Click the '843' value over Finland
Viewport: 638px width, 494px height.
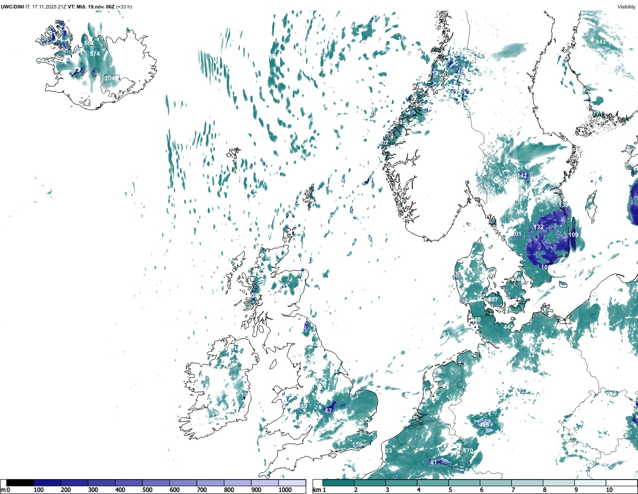tap(601, 42)
